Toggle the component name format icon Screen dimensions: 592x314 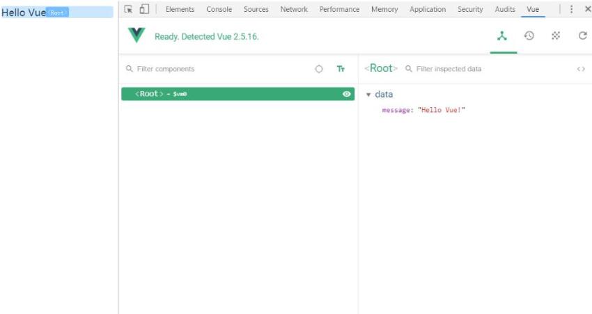coord(341,69)
